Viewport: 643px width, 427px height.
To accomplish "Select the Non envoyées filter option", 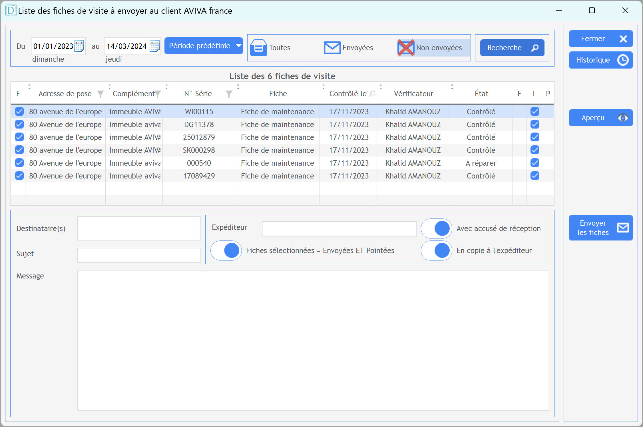I will 433,48.
